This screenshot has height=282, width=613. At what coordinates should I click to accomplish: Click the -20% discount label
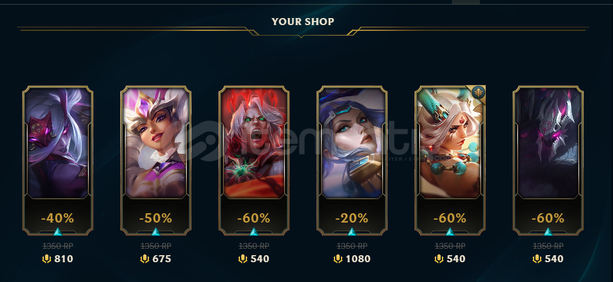click(352, 218)
